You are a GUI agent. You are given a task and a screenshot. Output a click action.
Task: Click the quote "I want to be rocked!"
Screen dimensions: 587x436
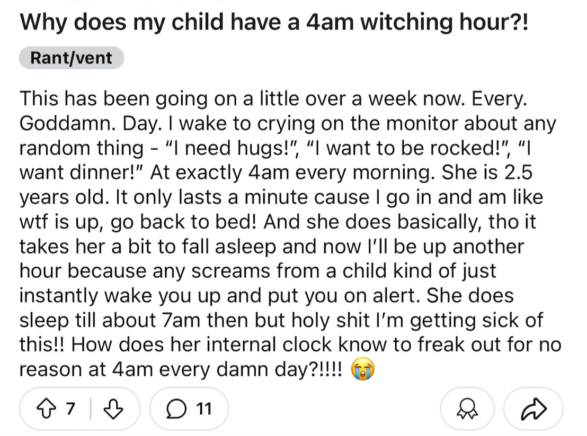click(409, 149)
